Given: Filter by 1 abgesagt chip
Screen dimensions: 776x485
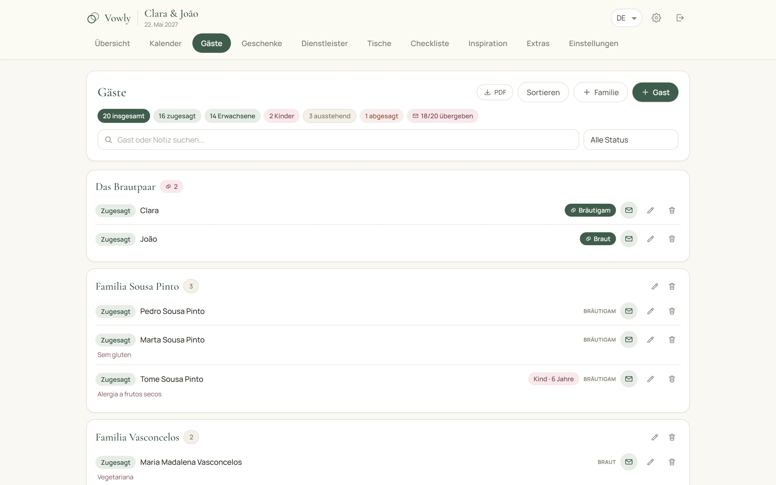Looking at the screenshot, I should pyautogui.click(x=381, y=116).
